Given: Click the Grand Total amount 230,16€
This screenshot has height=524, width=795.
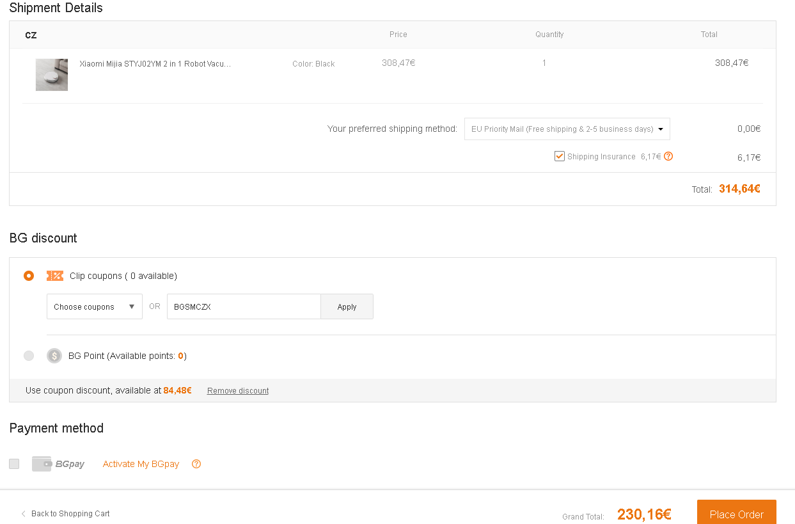Looking at the screenshot, I should 644,514.
